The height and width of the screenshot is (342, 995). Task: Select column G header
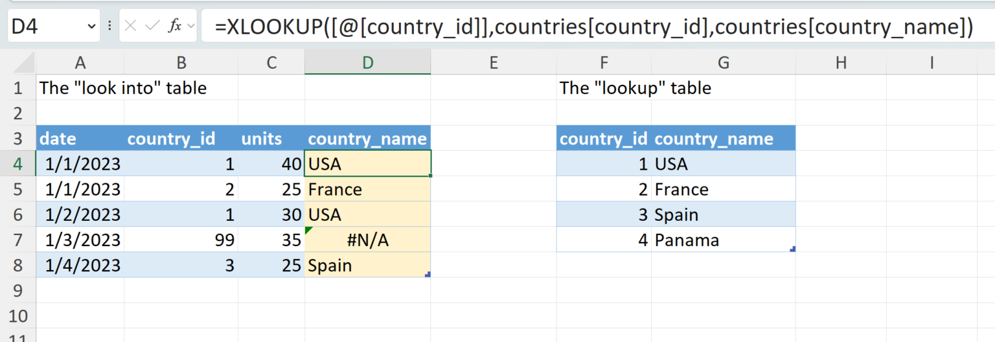coord(724,63)
